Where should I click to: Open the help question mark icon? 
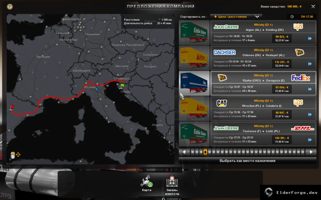coord(10,7)
